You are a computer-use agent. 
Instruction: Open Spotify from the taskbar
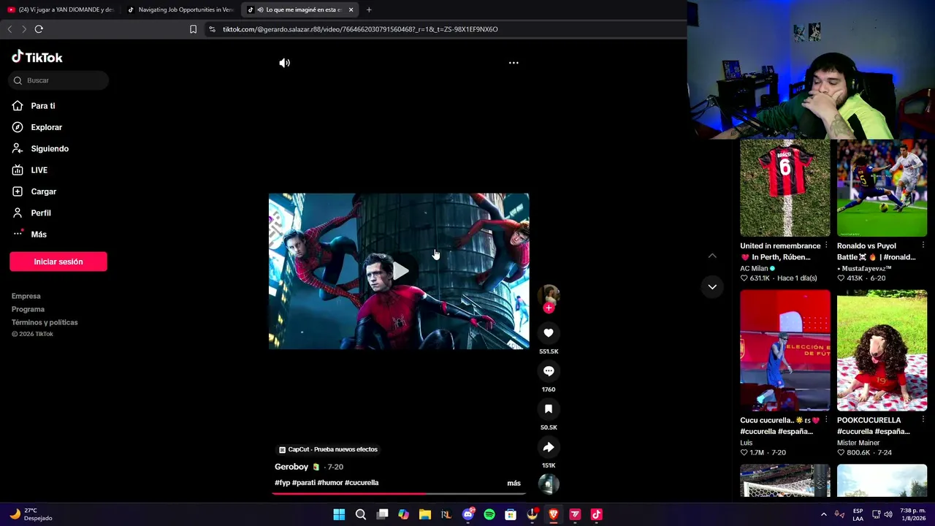(x=489, y=514)
